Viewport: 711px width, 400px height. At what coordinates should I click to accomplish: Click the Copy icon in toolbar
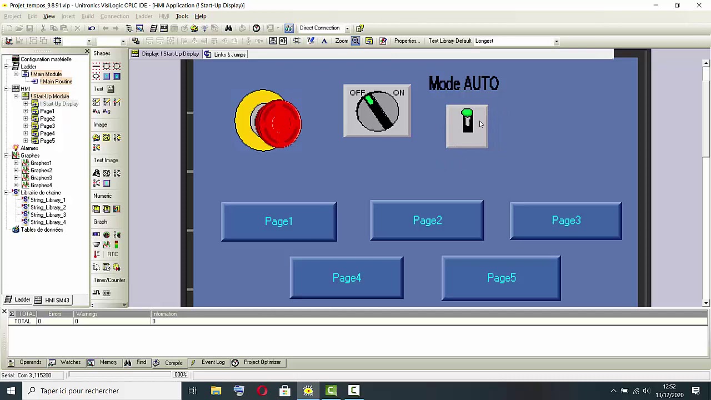coord(54,28)
